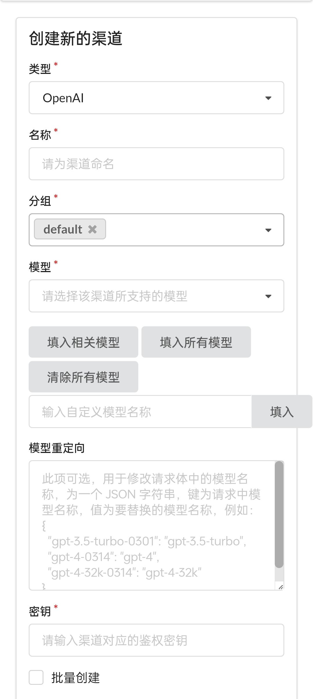Click the 密钥 authentication key field
The height and width of the screenshot is (699, 313).
coord(156,640)
